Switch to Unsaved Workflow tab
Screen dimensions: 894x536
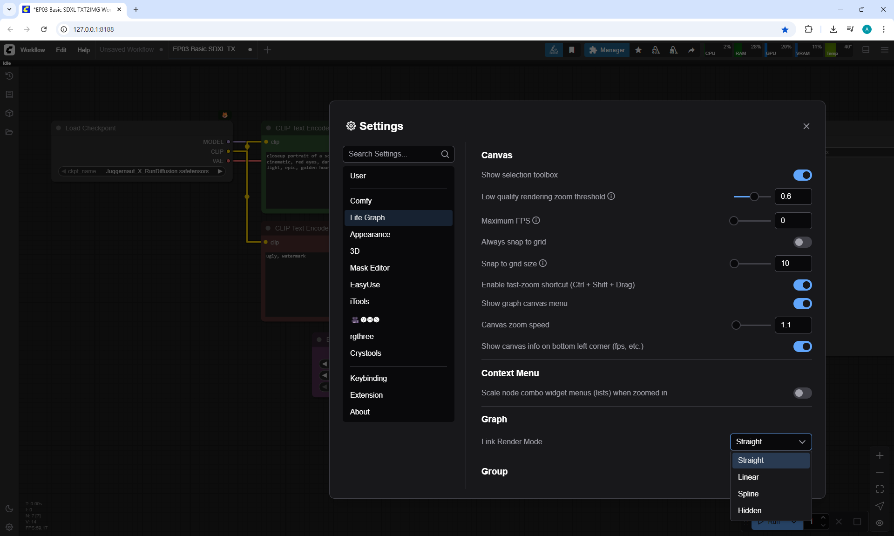coord(127,49)
